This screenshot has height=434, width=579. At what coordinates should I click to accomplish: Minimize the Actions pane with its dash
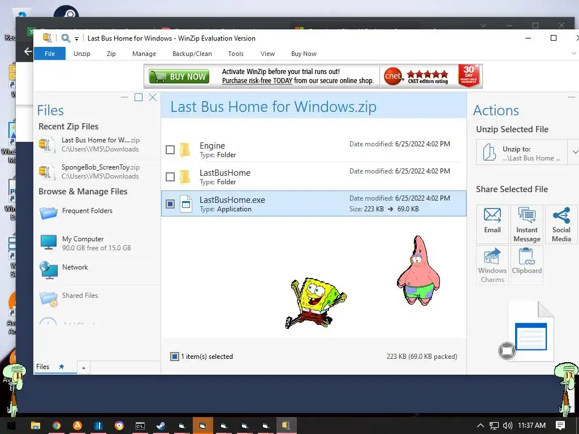point(571,97)
